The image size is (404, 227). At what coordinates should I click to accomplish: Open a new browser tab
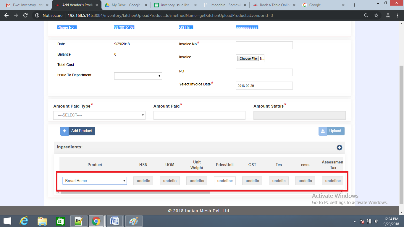[355, 5]
